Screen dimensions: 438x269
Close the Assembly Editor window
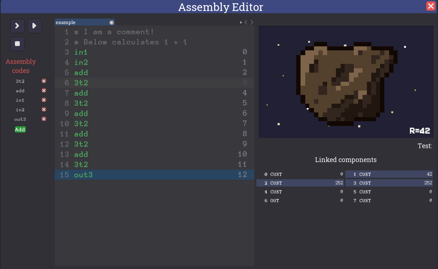click(x=430, y=6)
